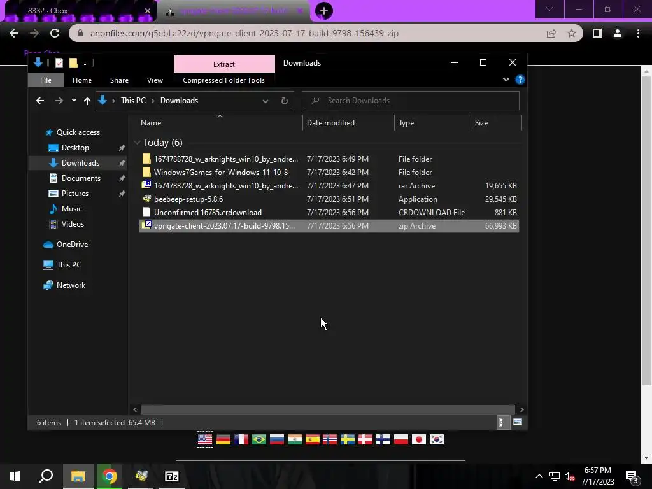Screen dimensions: 652x489
Task: Select the Japanese flag language icon
Action: point(419,439)
